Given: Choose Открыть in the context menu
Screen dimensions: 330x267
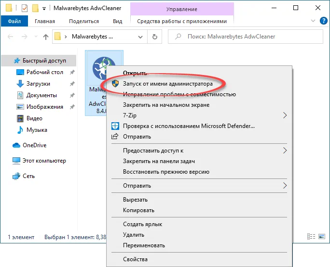Looking at the screenshot, I should pos(199,73).
